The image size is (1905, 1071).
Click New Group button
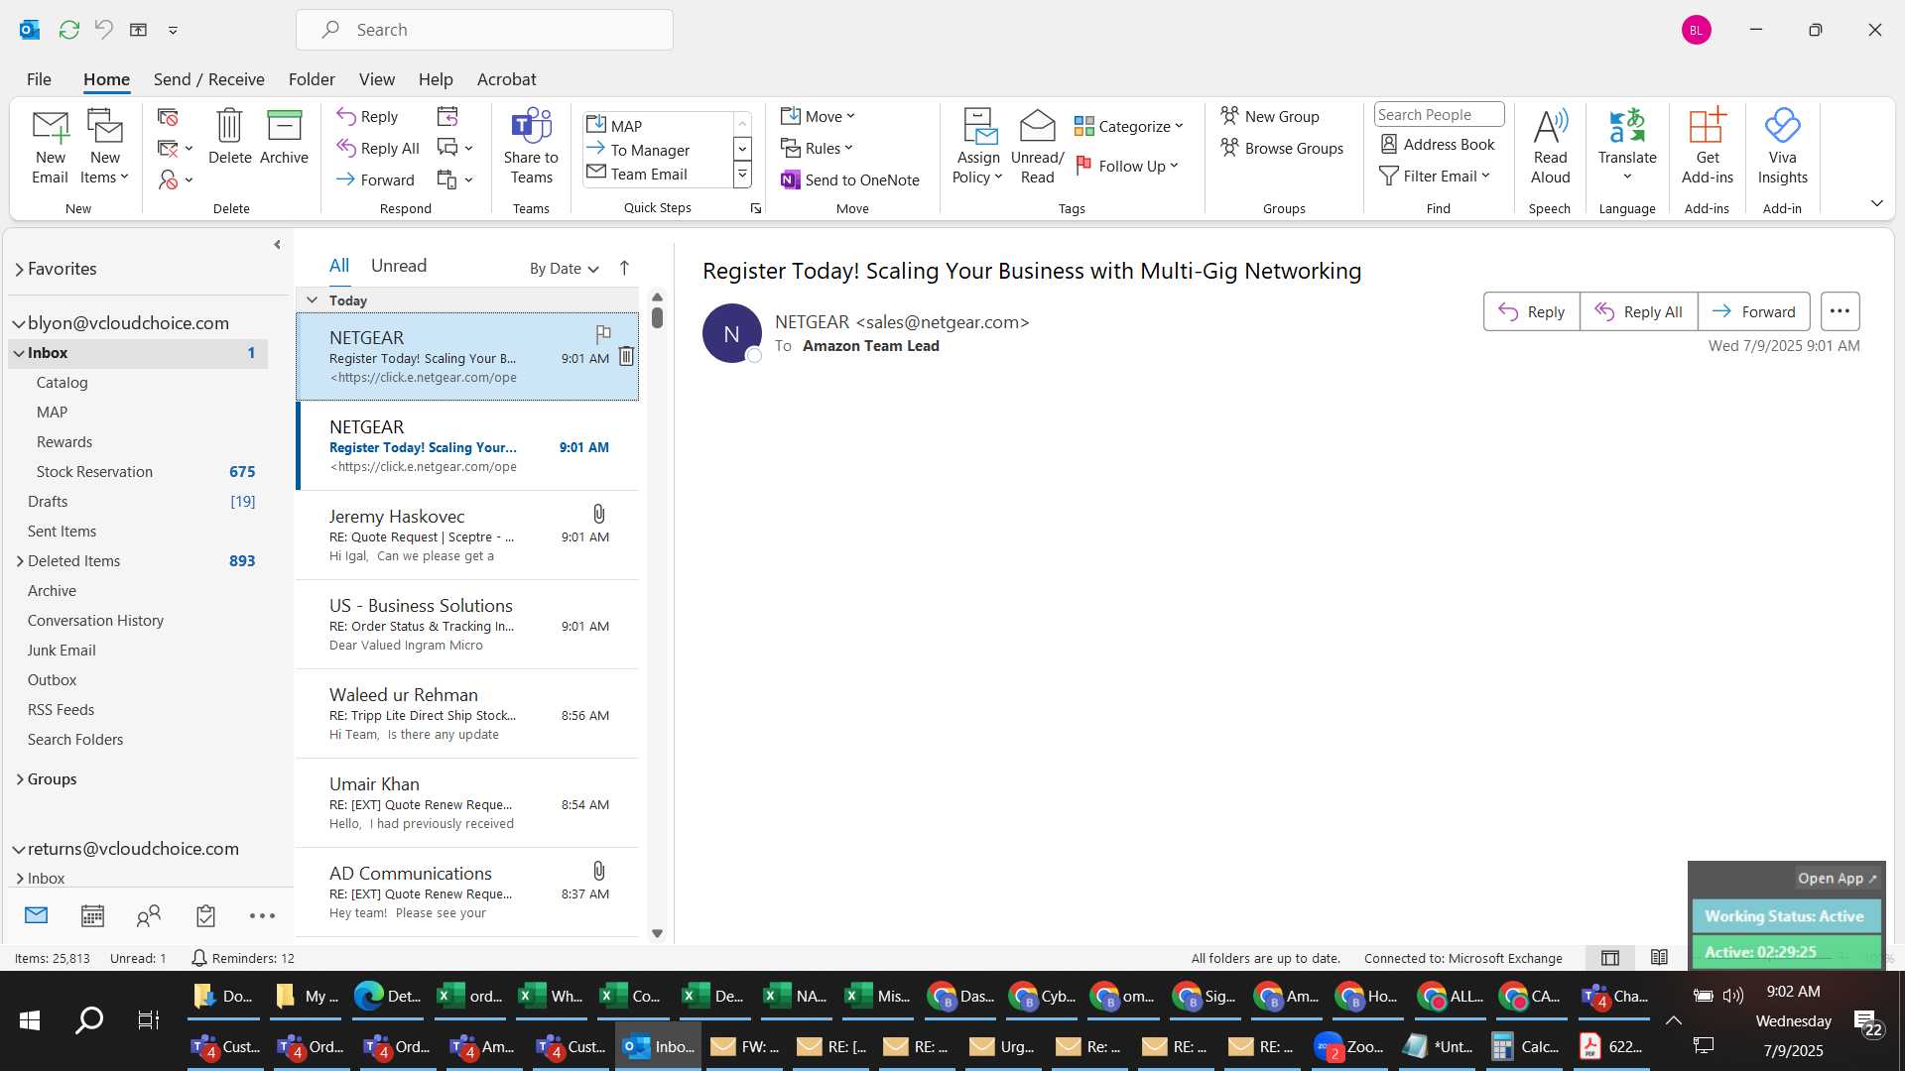coord(1269,116)
